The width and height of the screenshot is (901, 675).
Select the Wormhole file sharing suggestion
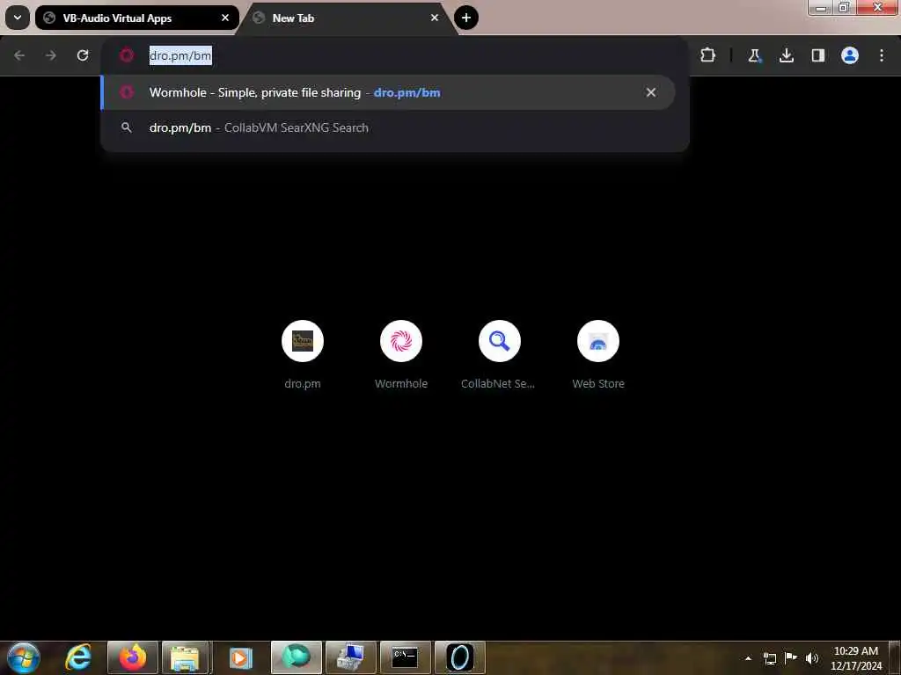388,92
